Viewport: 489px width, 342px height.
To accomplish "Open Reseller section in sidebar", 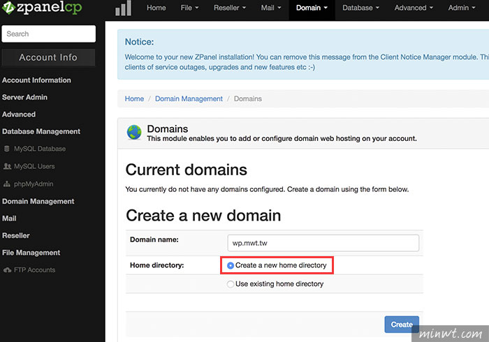I will pyautogui.click(x=16, y=235).
